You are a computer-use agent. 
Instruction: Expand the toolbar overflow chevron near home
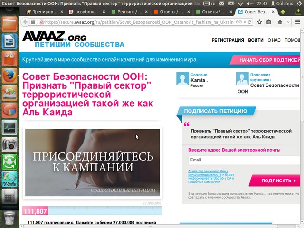[288, 22]
